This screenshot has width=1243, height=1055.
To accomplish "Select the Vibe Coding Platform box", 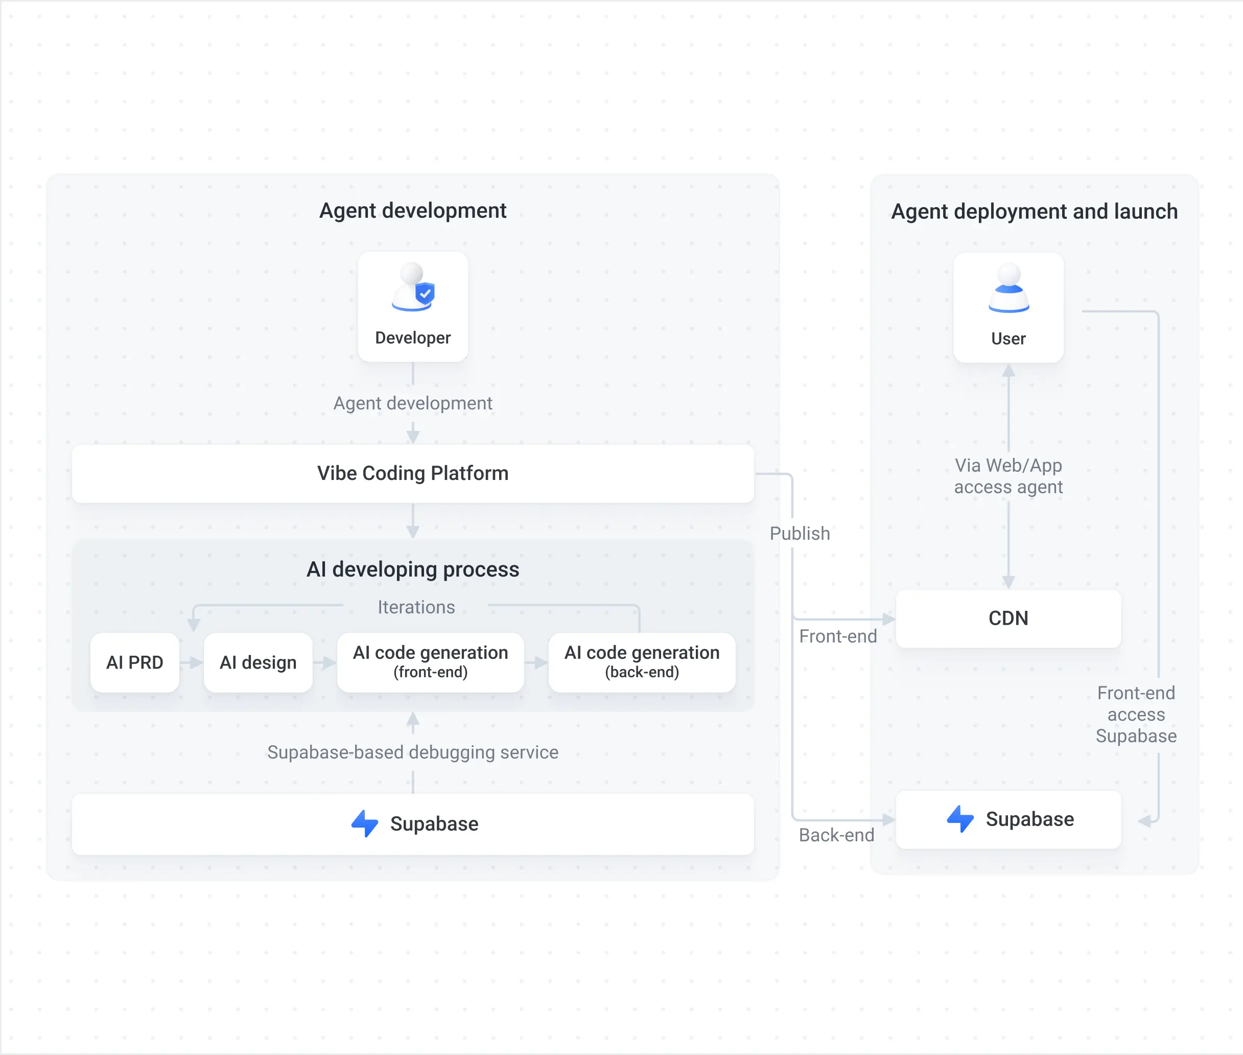I will [412, 474].
